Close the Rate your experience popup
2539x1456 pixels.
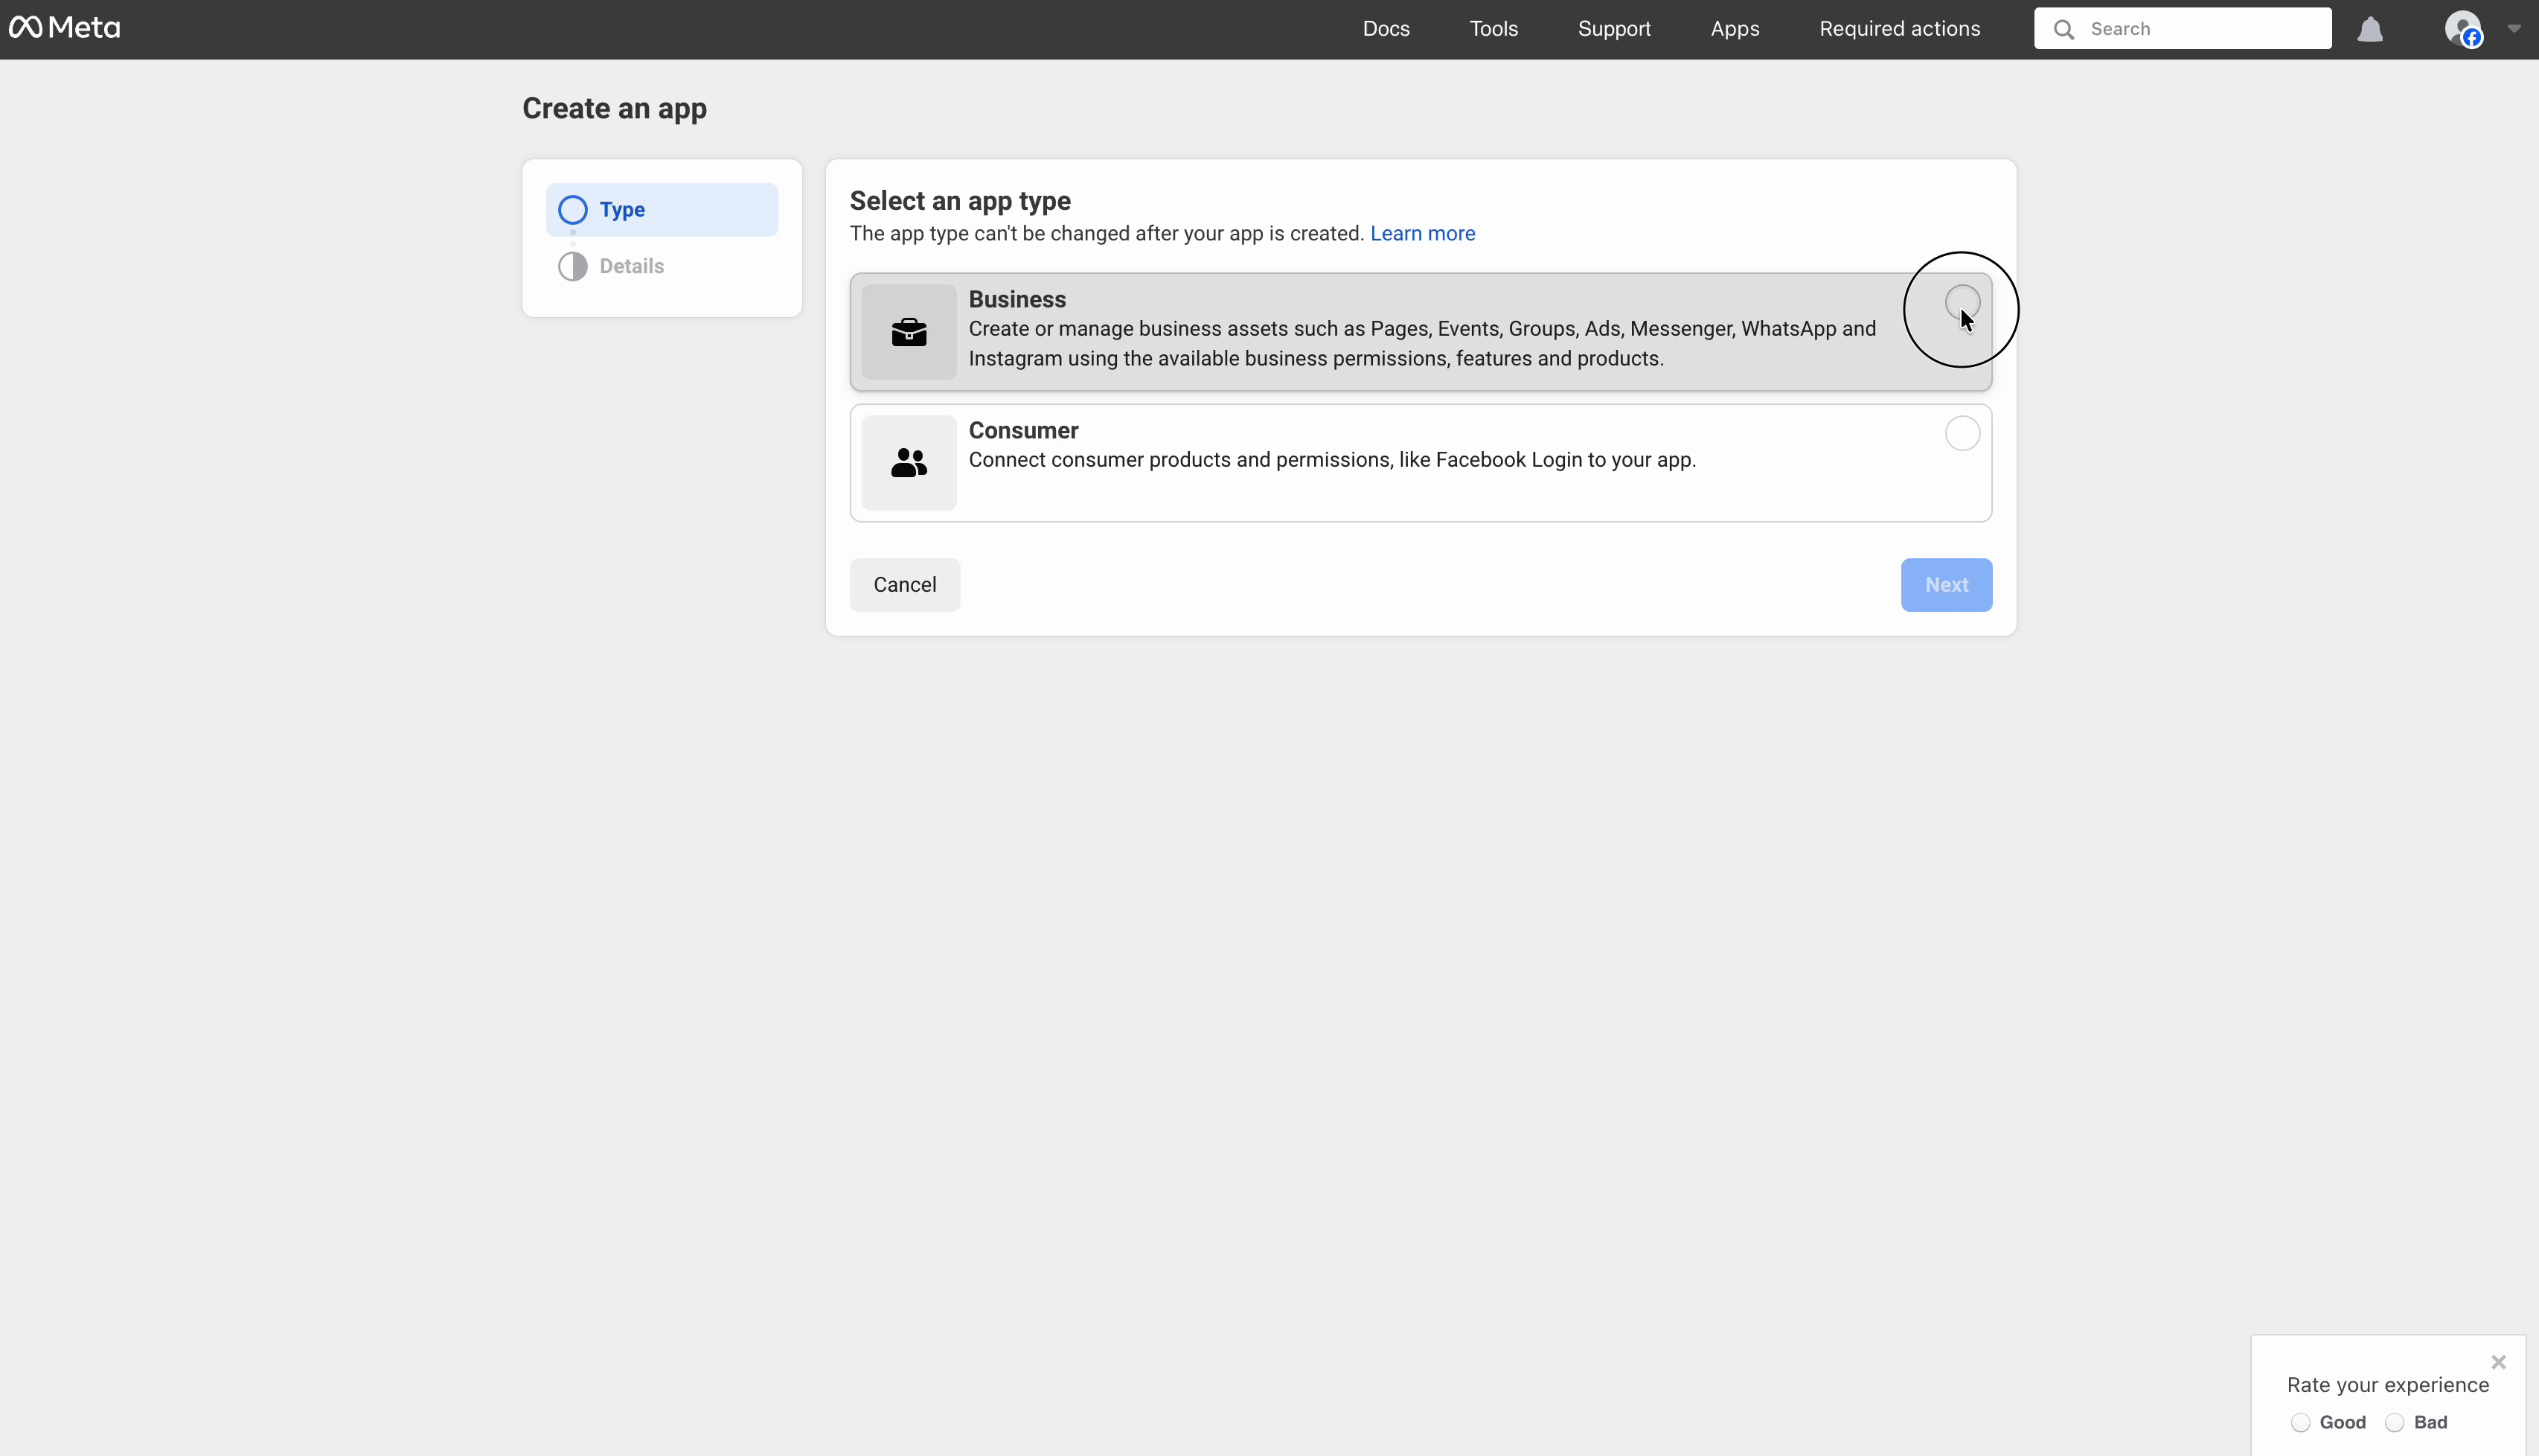point(2498,1362)
